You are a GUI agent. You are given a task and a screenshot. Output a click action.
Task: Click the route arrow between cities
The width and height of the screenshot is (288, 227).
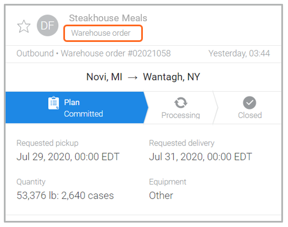pyautogui.click(x=133, y=77)
